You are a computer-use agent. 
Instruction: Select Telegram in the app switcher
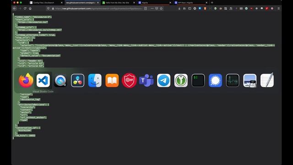coord(163,81)
